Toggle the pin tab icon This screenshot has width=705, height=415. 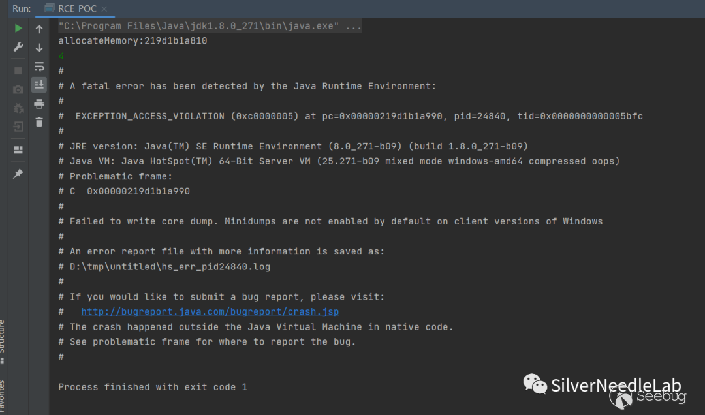click(x=18, y=174)
